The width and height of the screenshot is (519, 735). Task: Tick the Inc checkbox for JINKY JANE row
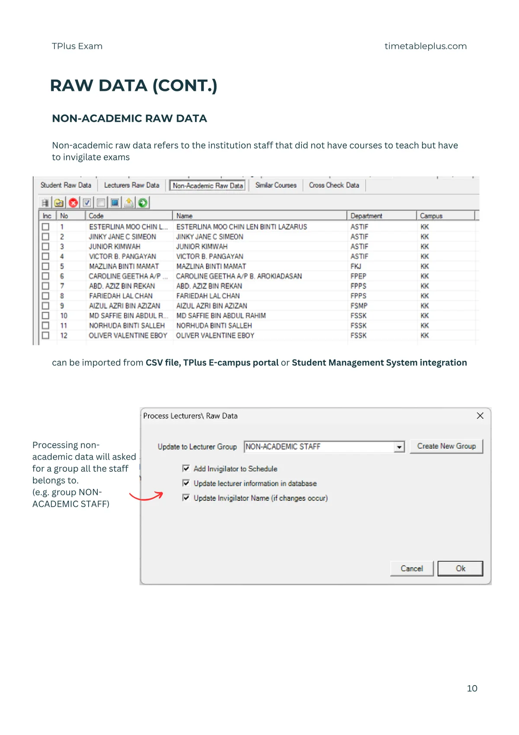pos(45,236)
